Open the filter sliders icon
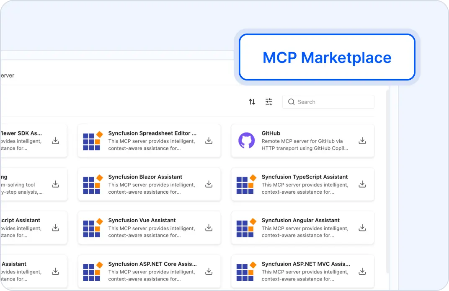Screen dimensions: 449x291 268,102
